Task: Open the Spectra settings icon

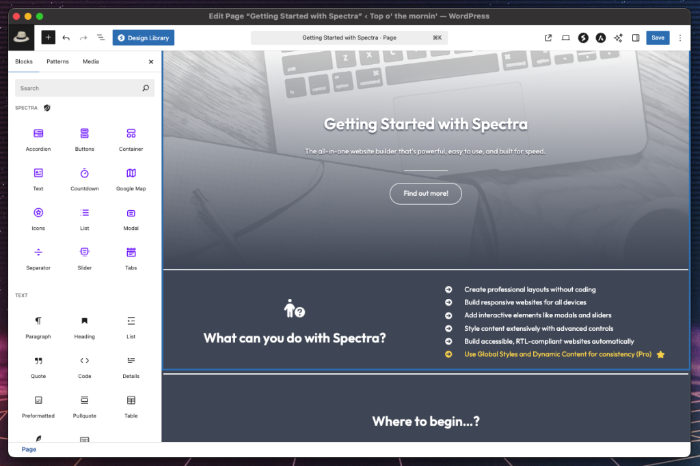Action: pos(583,38)
